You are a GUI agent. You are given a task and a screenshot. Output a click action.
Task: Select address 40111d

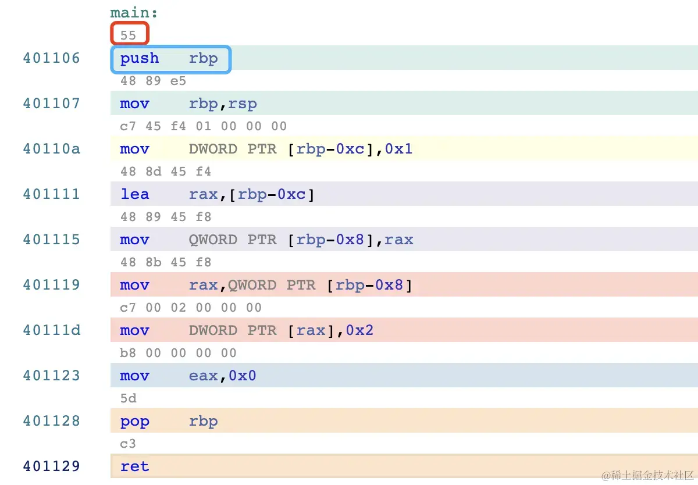coord(52,330)
